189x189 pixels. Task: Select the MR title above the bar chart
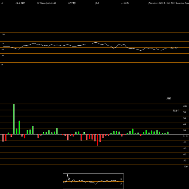169,98
